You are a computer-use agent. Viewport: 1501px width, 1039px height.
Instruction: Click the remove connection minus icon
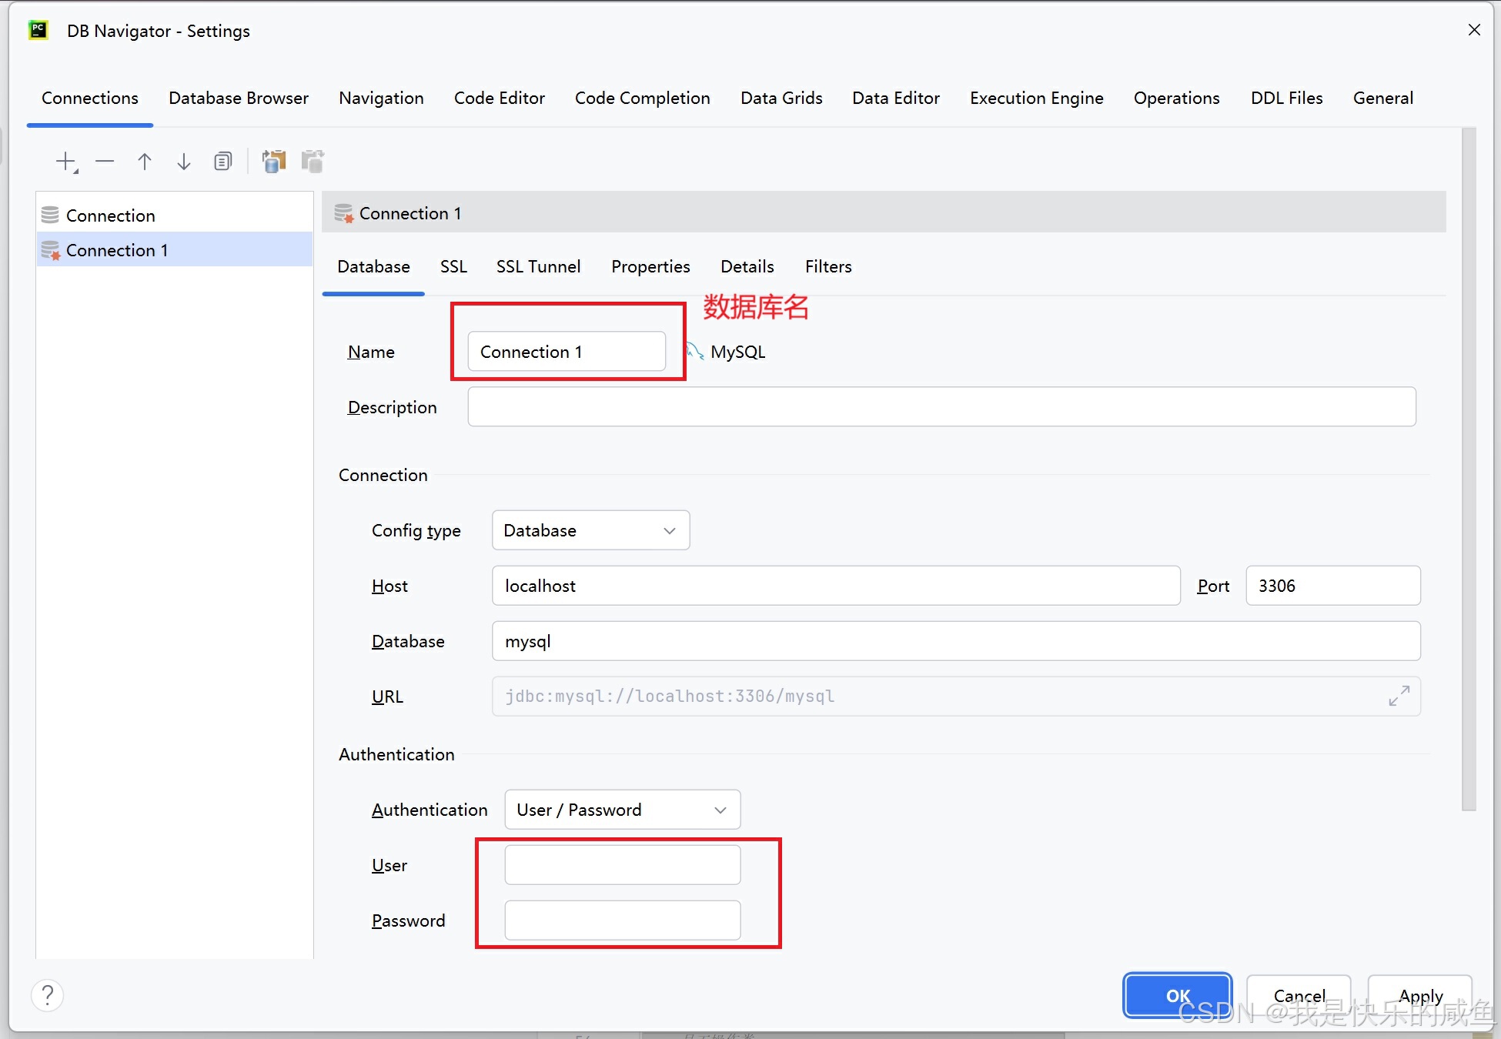click(x=105, y=162)
